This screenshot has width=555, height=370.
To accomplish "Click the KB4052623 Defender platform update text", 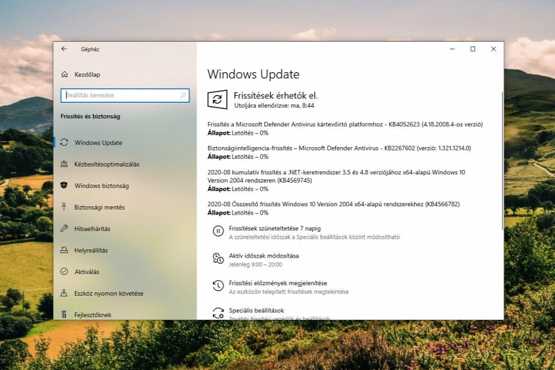I will tap(345, 124).
